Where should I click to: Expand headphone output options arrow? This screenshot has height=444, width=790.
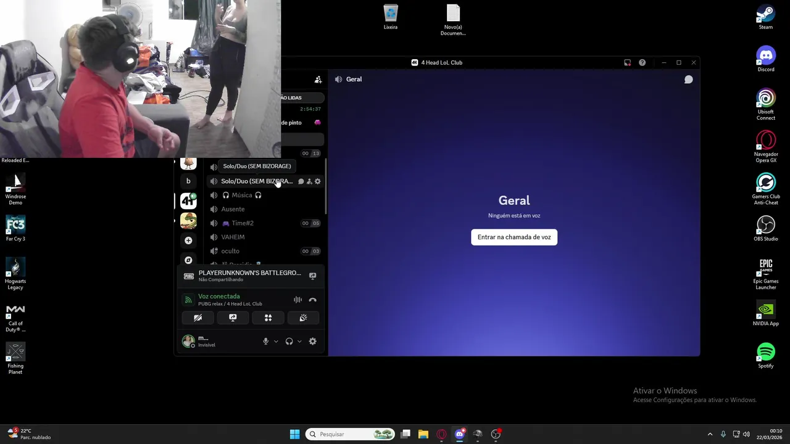pyautogui.click(x=299, y=341)
